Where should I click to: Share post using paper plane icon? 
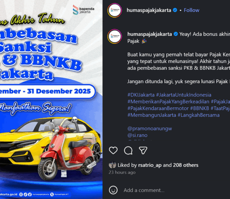(143, 150)
